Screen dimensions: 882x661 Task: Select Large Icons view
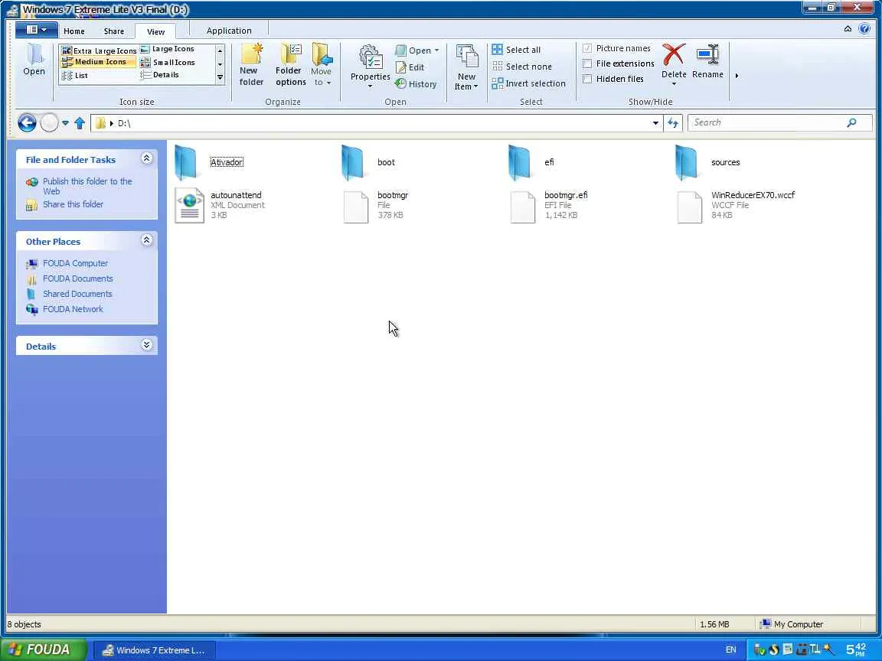[167, 49]
